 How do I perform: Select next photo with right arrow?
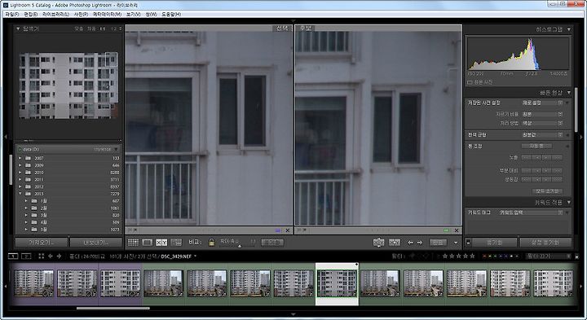420,243
